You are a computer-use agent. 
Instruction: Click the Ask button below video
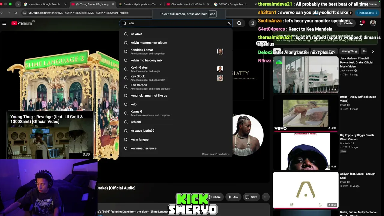pos(233,197)
